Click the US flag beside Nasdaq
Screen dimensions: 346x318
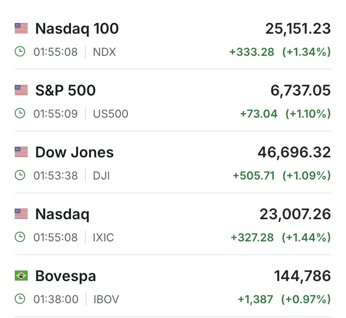point(21,214)
